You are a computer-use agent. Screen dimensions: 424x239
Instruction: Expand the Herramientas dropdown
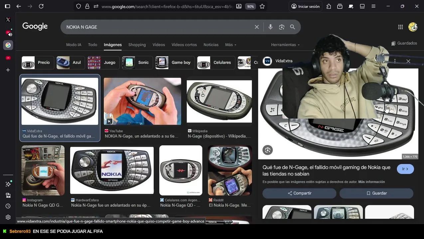click(x=285, y=45)
